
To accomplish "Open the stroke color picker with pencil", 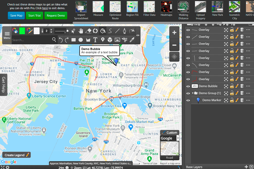I will point(30,31).
